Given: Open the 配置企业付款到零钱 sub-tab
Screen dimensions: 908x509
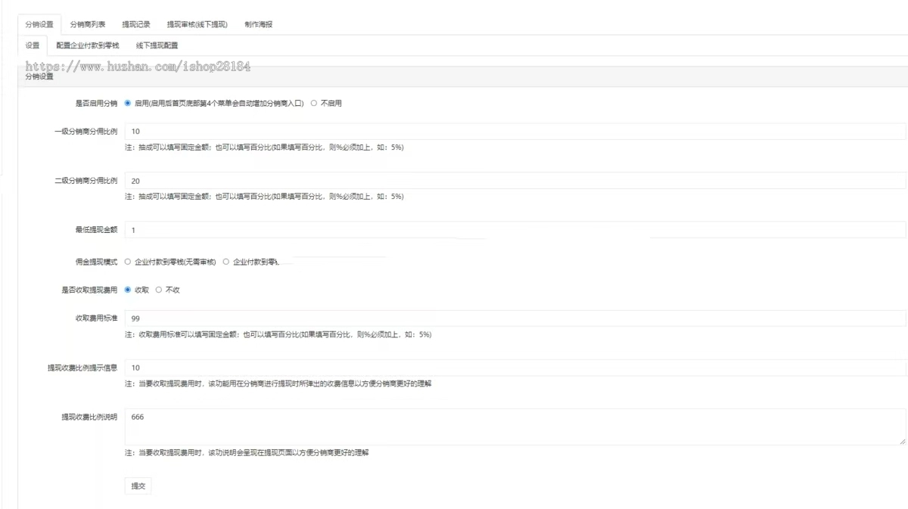Looking at the screenshot, I should [x=88, y=45].
